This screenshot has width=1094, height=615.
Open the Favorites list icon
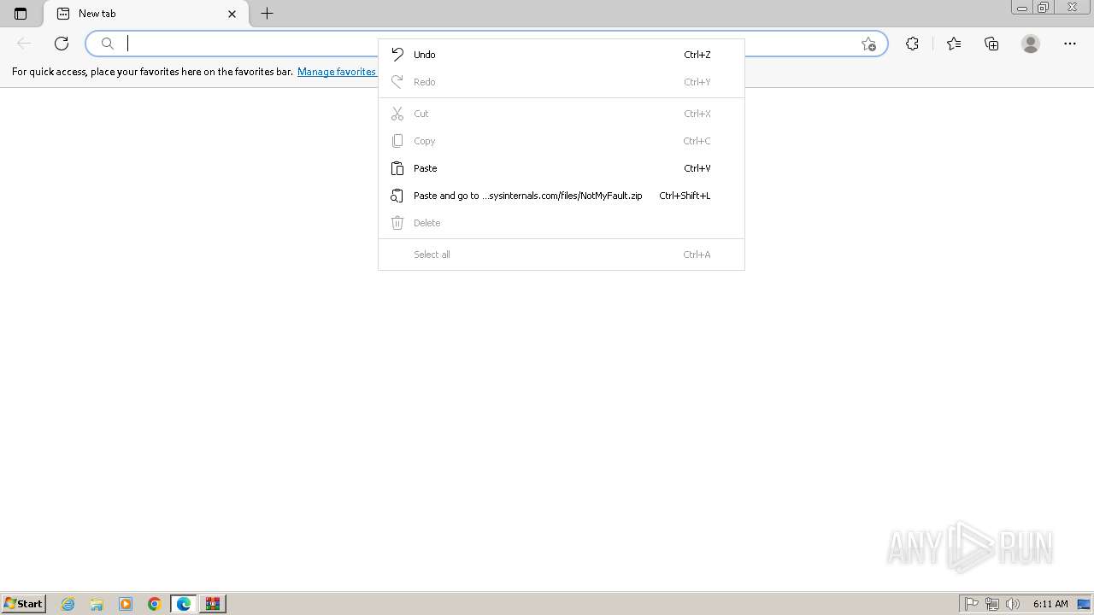[954, 44]
